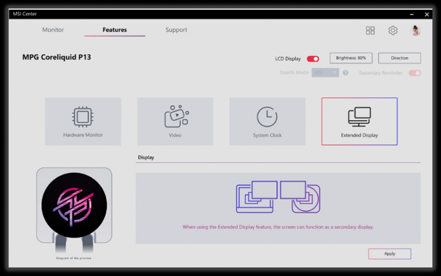Minimize the MSI Center window
The image size is (441, 276).
[x=412, y=14]
